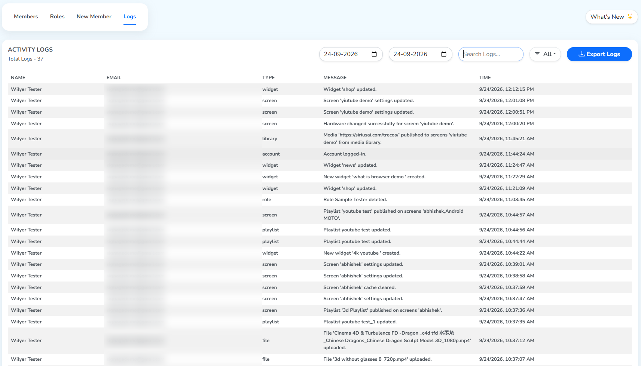Select New widget 'what is browser demo' created

[x=374, y=177]
